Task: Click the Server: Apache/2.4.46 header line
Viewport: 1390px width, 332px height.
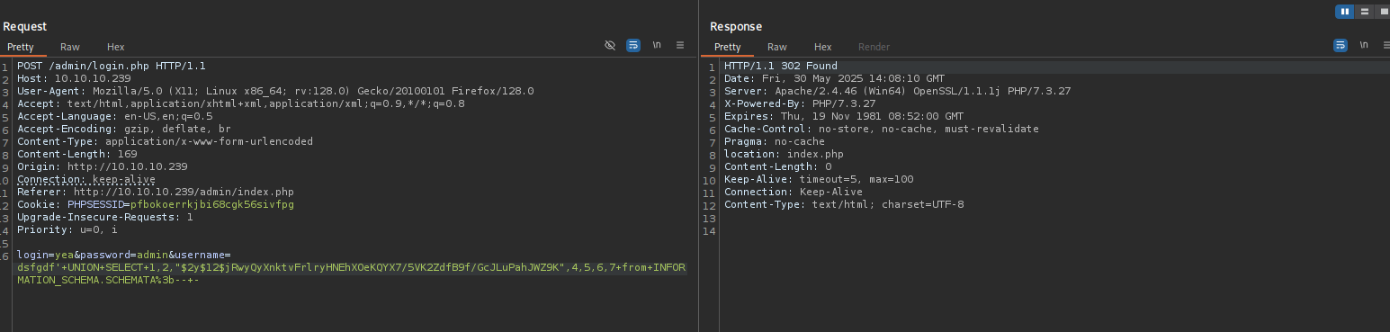Action: (x=898, y=92)
